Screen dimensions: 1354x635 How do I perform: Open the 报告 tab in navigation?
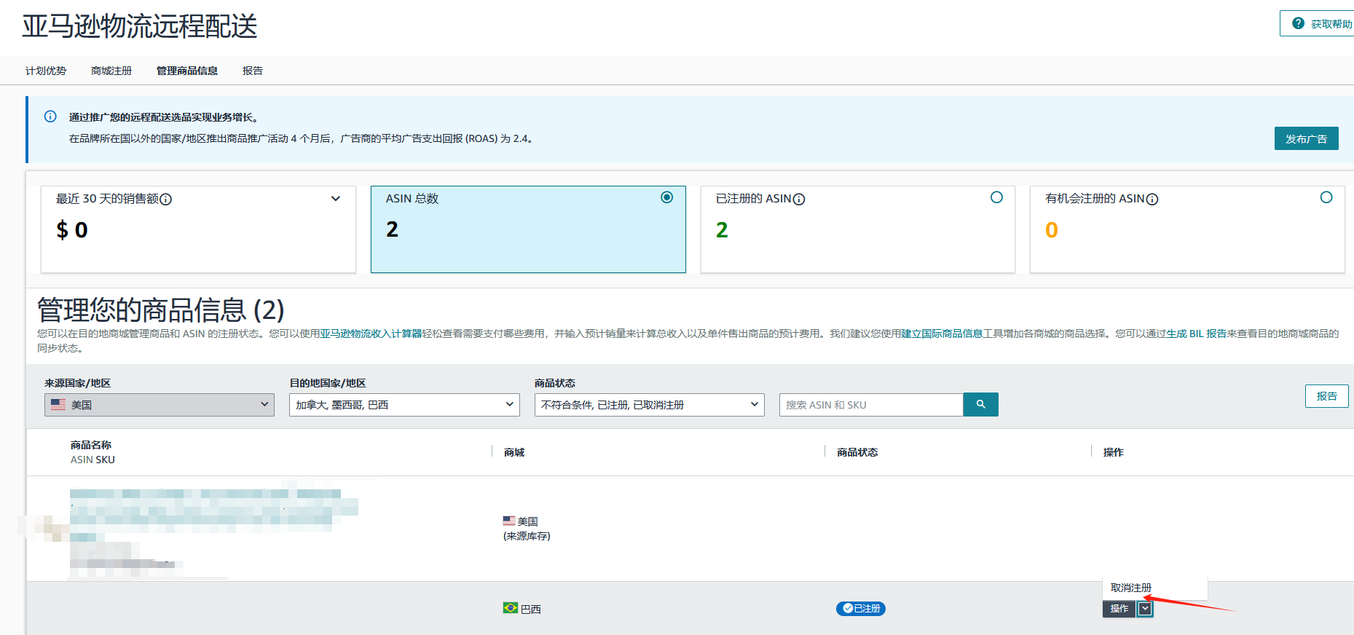pos(253,71)
